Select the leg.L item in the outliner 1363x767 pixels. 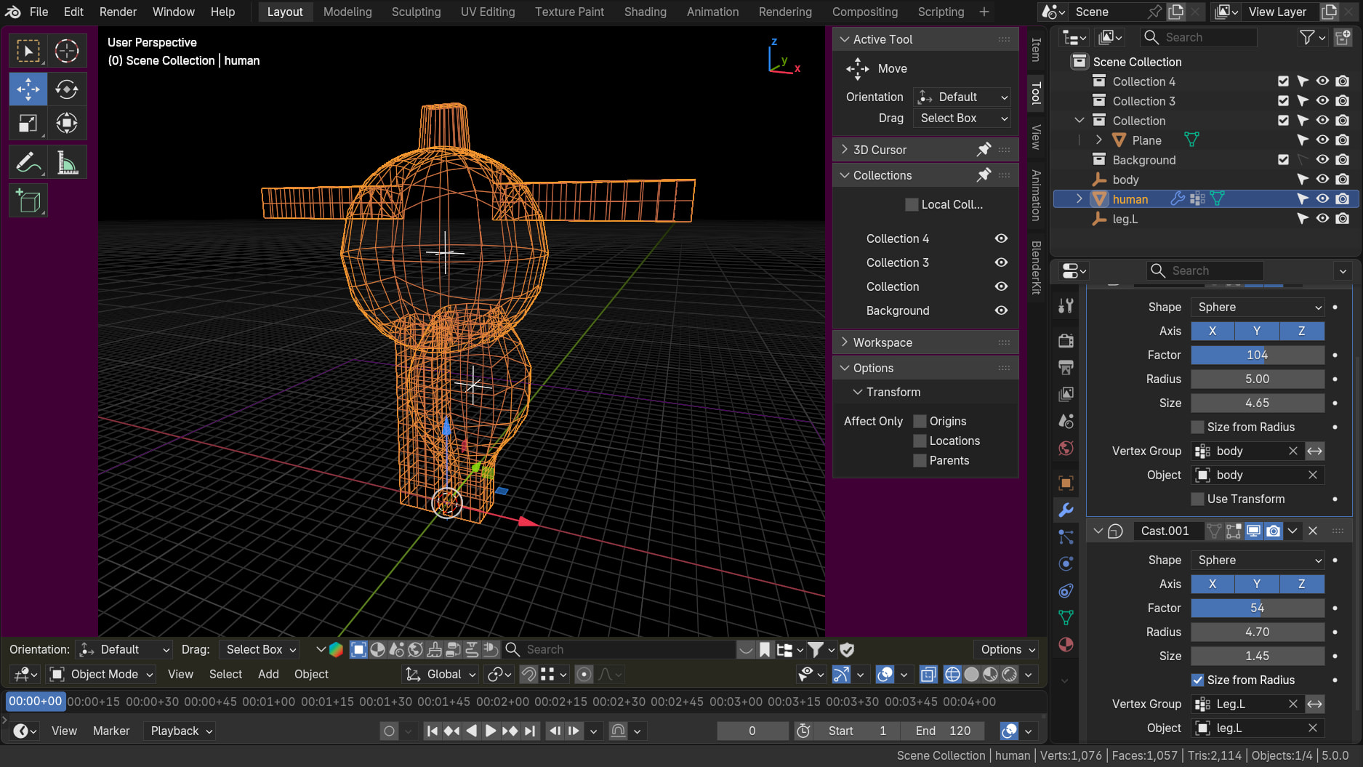[x=1125, y=219]
